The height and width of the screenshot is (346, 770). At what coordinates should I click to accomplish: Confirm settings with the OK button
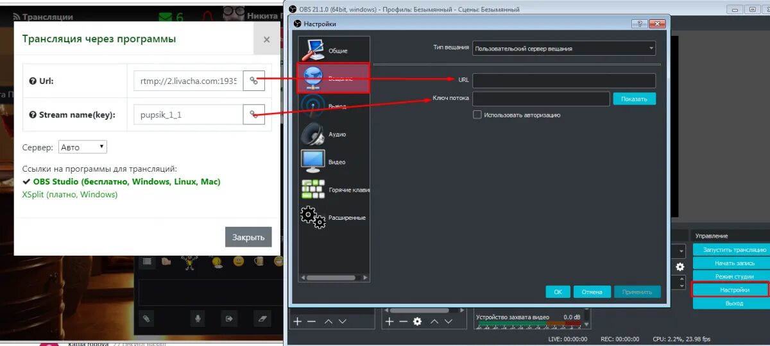(x=558, y=292)
